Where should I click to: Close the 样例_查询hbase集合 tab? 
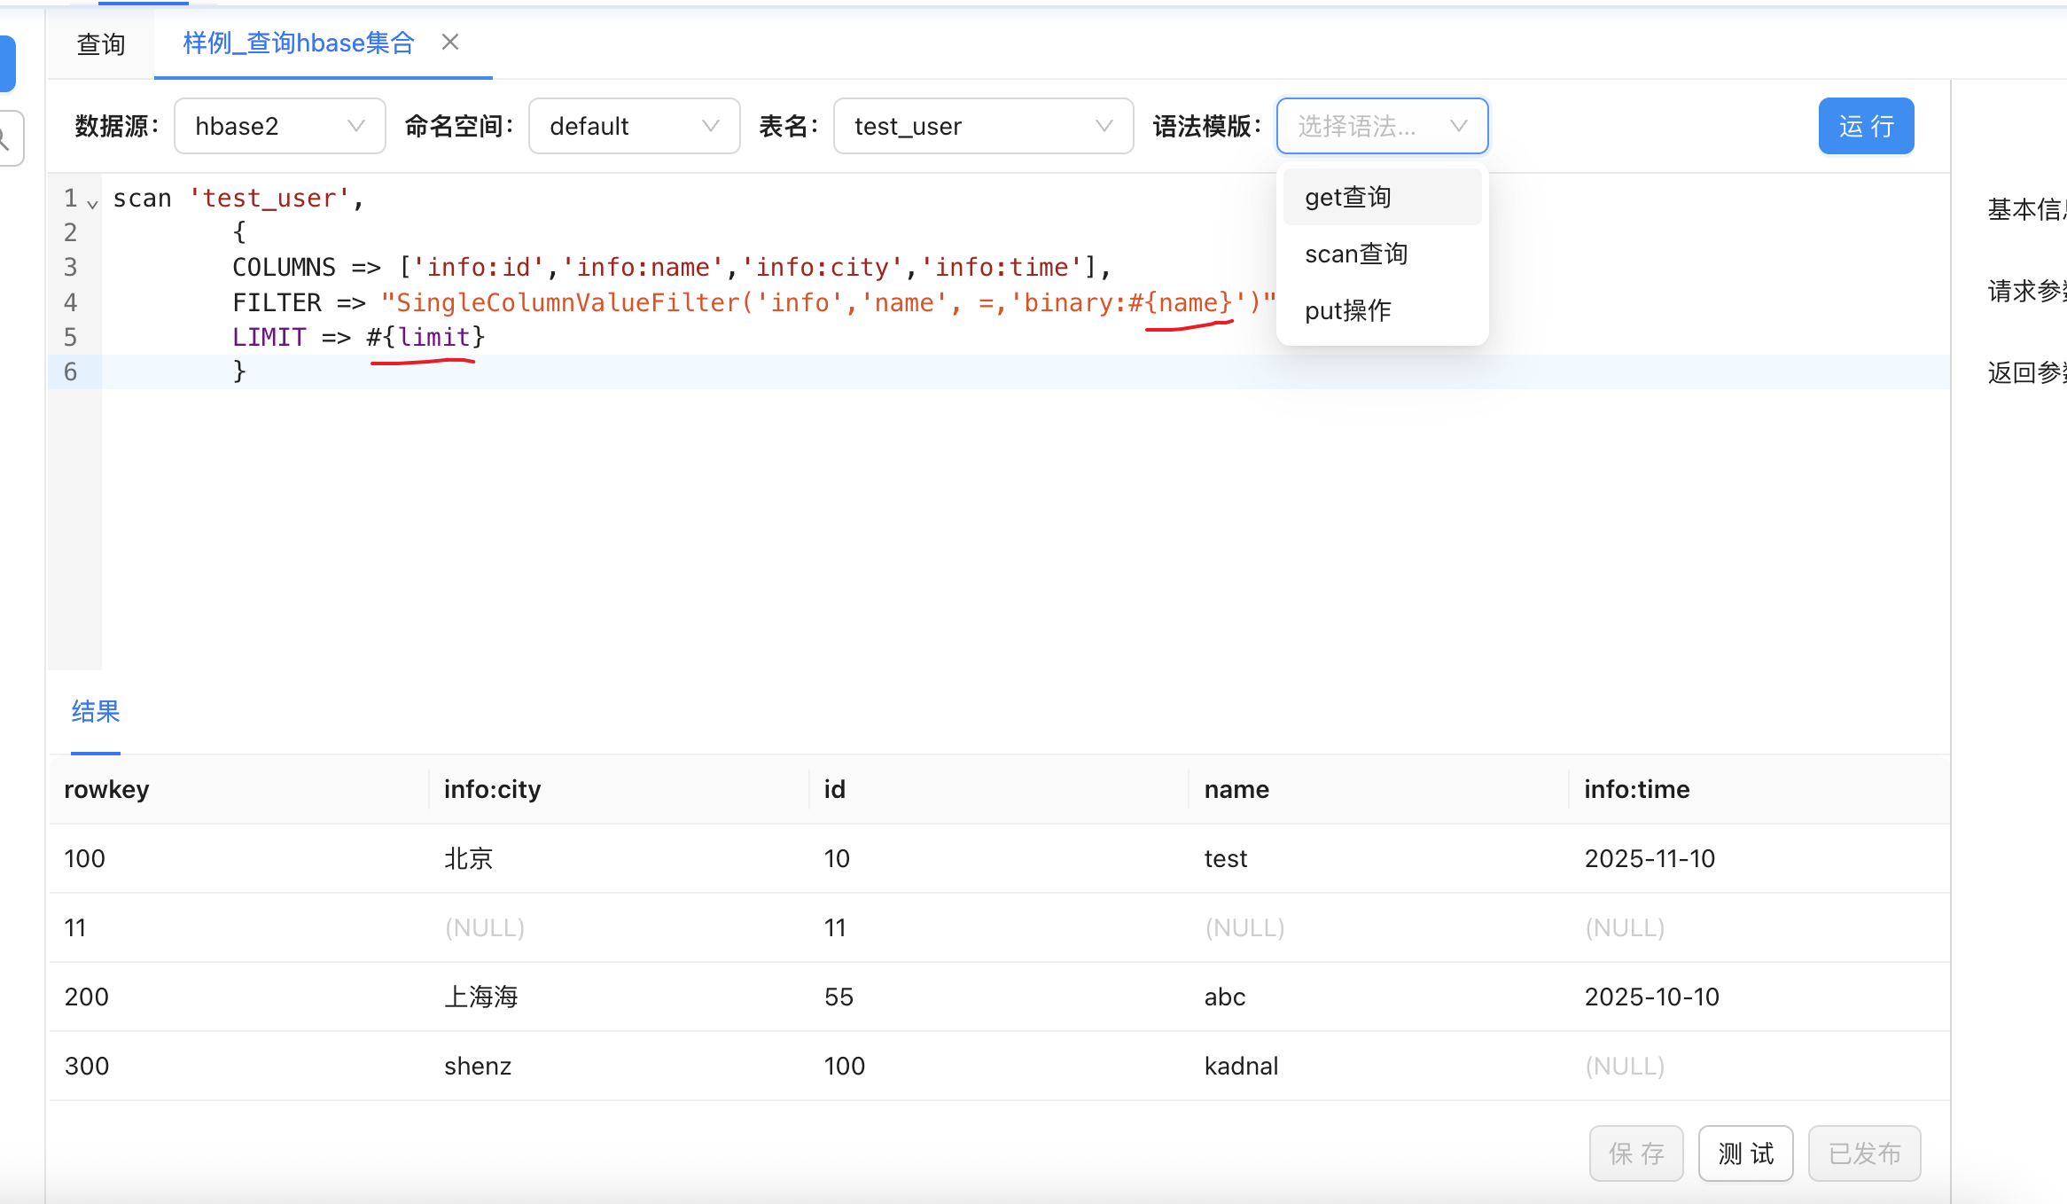click(450, 43)
